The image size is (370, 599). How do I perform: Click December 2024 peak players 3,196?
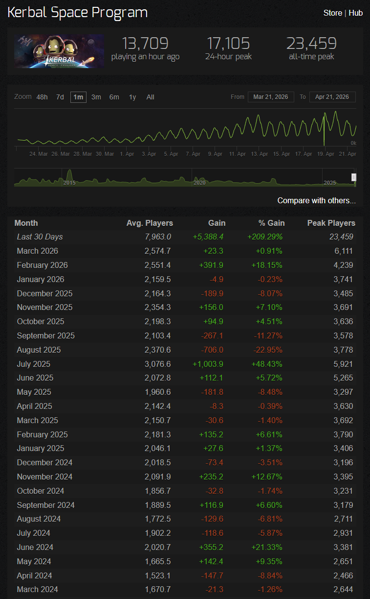coord(343,462)
